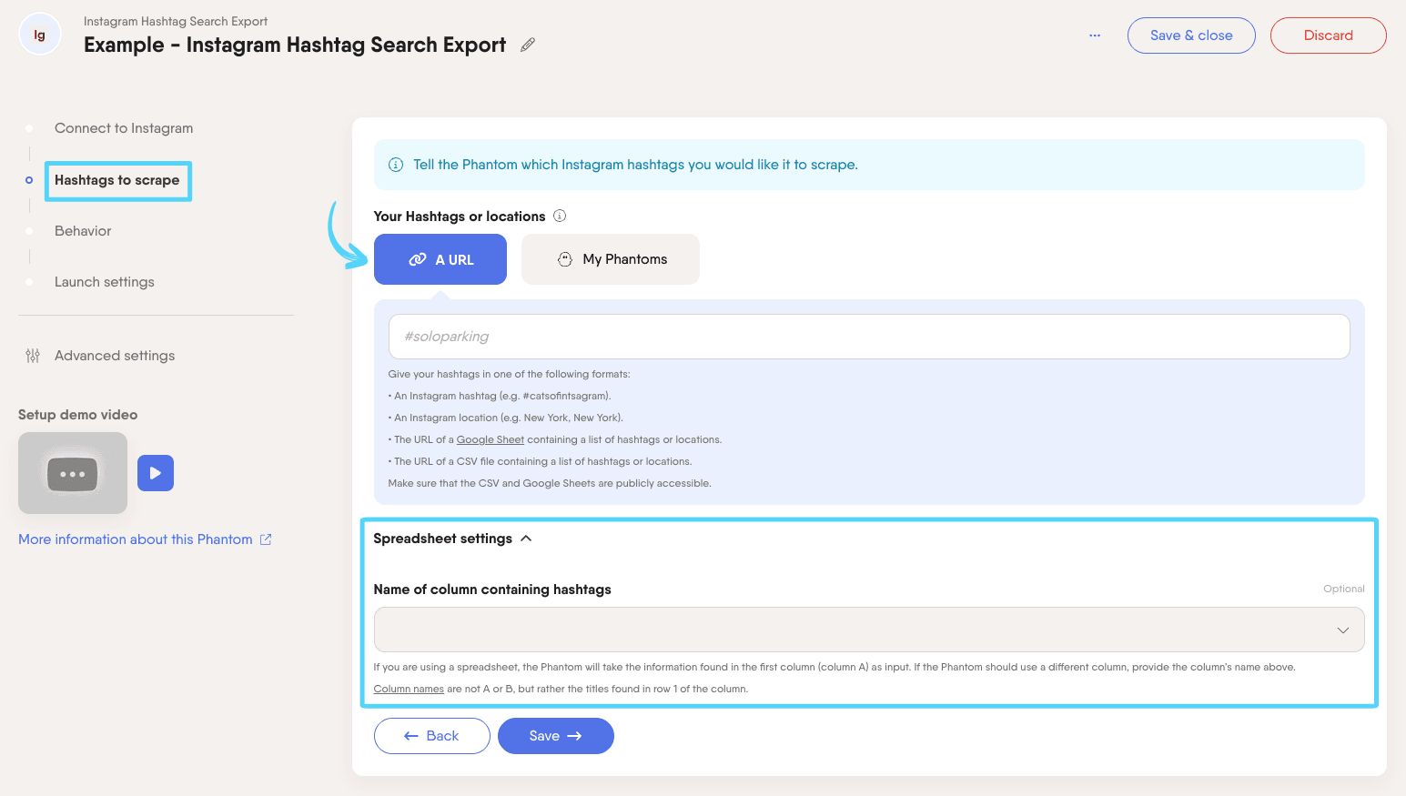Viewport: 1406px width, 796px height.
Task: Click the info icon in the blue banner
Action: (x=396, y=165)
